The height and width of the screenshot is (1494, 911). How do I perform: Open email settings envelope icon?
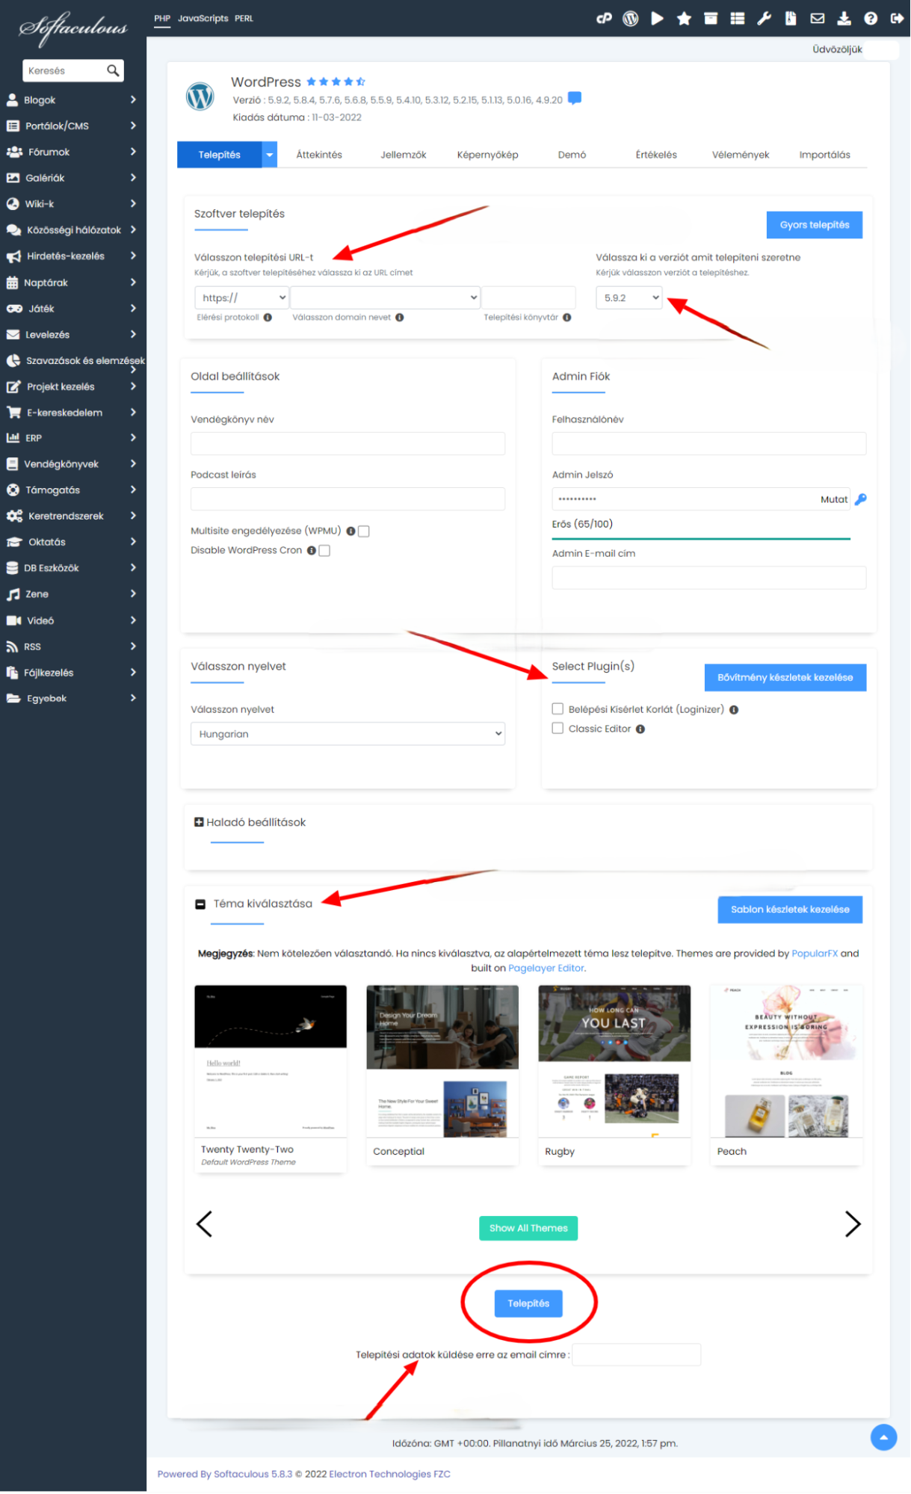(818, 19)
